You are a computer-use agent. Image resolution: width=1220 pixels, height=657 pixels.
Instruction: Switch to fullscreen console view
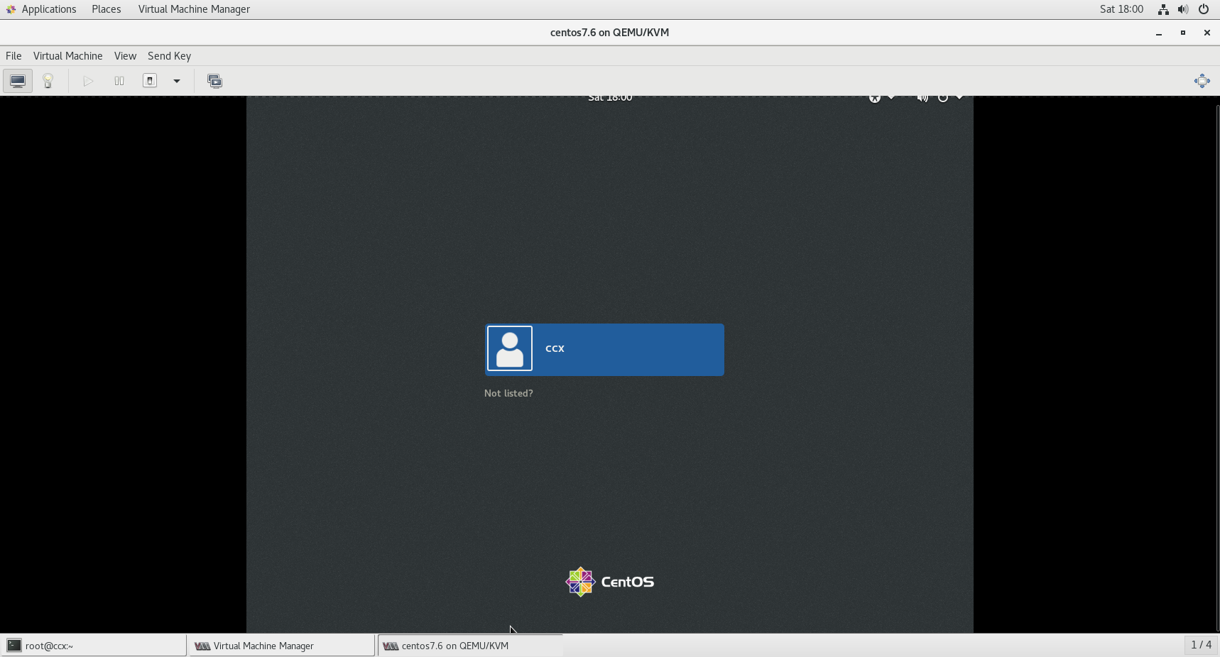(x=1202, y=81)
